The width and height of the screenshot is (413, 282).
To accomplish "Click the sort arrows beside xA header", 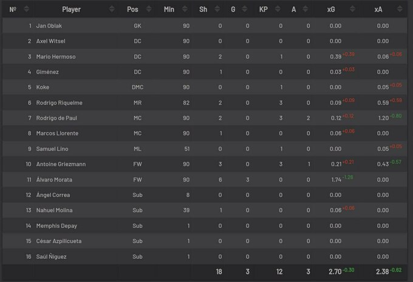I will coord(399,9).
